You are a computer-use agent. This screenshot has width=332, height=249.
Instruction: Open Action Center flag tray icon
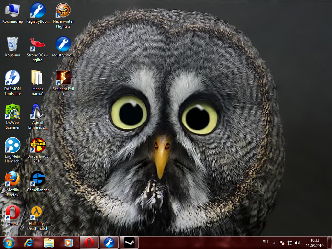click(282, 243)
